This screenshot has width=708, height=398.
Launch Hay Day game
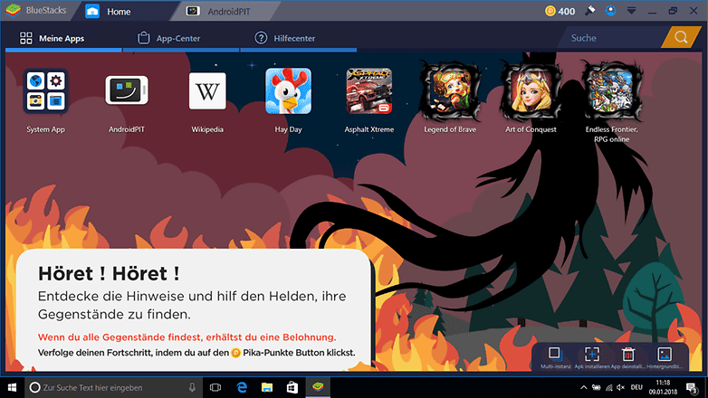point(288,91)
